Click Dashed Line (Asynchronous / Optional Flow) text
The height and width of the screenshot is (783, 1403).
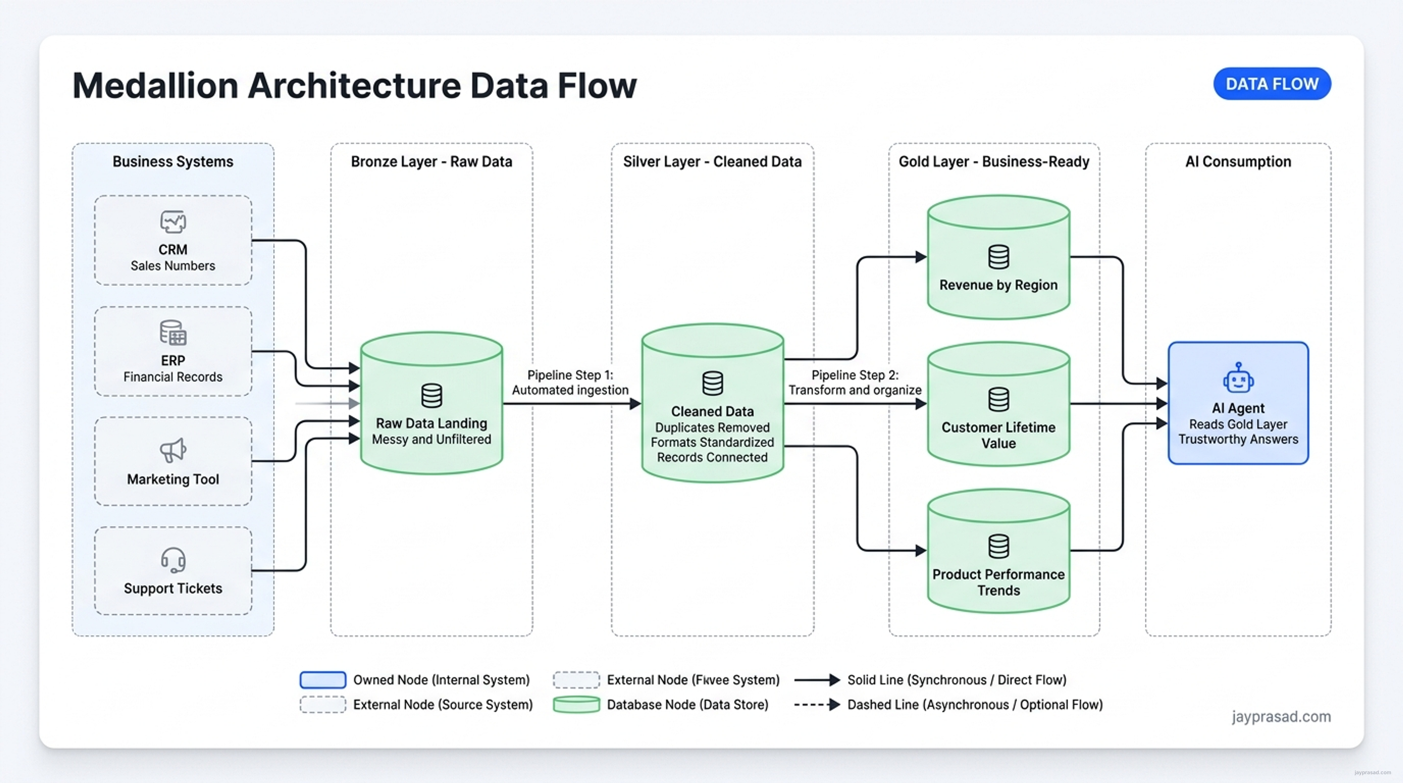tap(975, 704)
